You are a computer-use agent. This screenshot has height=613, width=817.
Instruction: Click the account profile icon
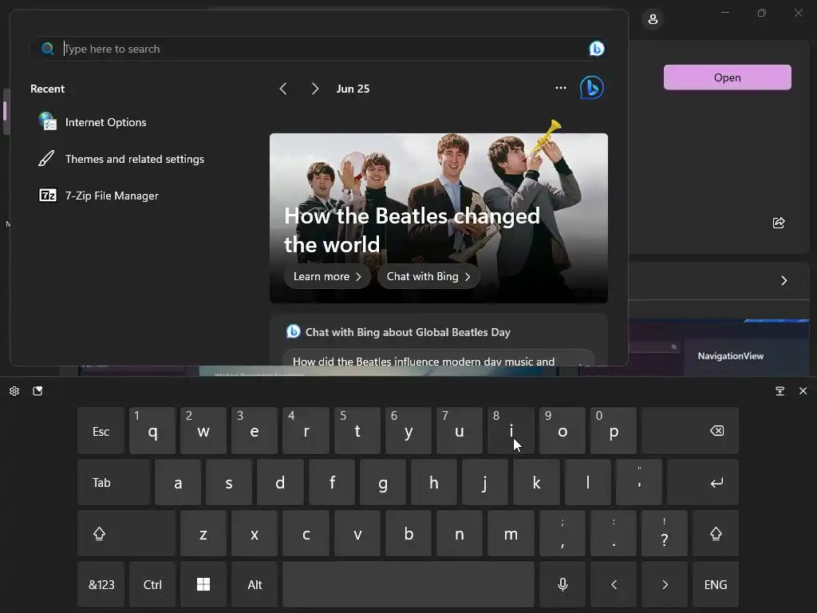653,20
